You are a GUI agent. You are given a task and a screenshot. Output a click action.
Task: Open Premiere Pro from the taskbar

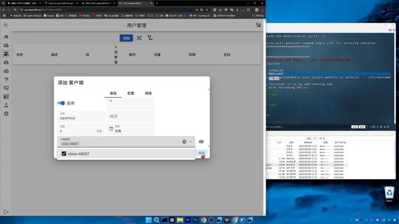point(188,220)
